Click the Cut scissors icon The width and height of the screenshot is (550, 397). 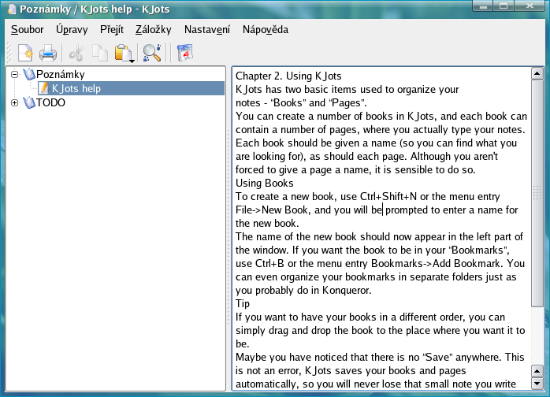[x=76, y=53]
